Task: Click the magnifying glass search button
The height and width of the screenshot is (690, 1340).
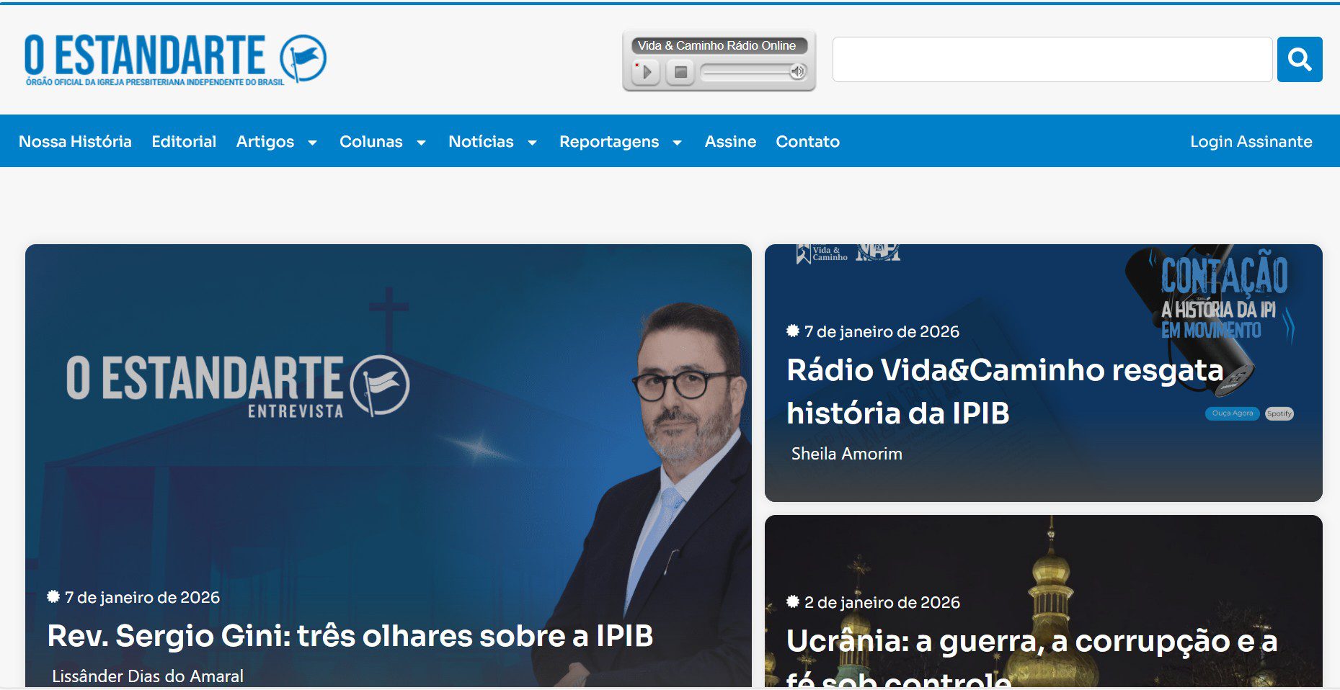Action: pyautogui.click(x=1299, y=59)
